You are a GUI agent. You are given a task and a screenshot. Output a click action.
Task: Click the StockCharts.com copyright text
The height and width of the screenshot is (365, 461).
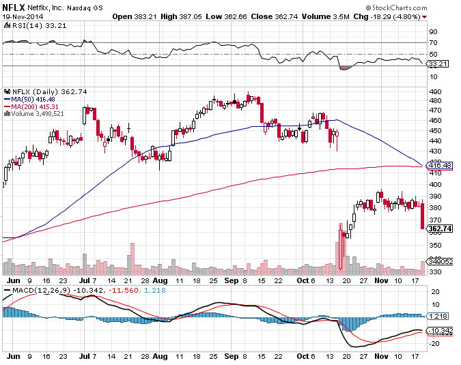tap(396, 8)
